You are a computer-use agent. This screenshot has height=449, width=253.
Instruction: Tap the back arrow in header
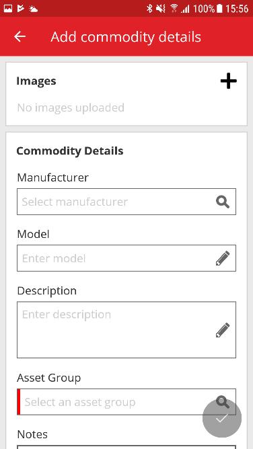click(20, 37)
